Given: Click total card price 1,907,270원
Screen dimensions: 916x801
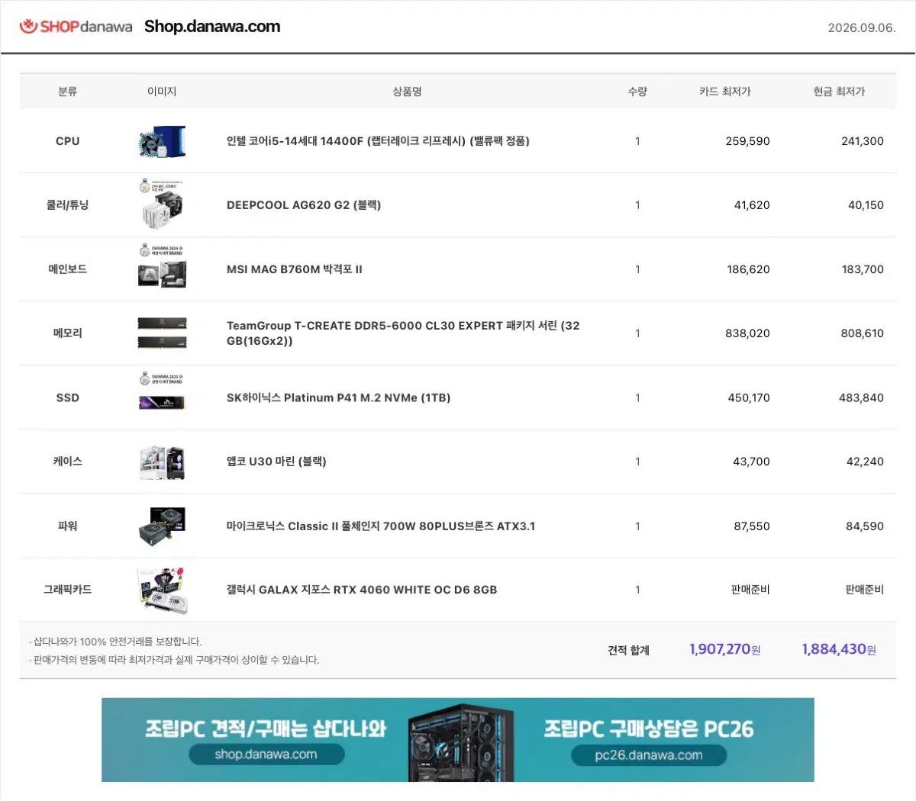Looking at the screenshot, I should click(x=725, y=649).
